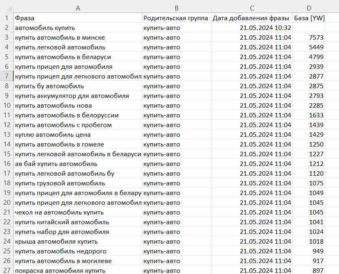
Task: Select cell 'купить автомобиль с пробегом'
Action: [78, 125]
